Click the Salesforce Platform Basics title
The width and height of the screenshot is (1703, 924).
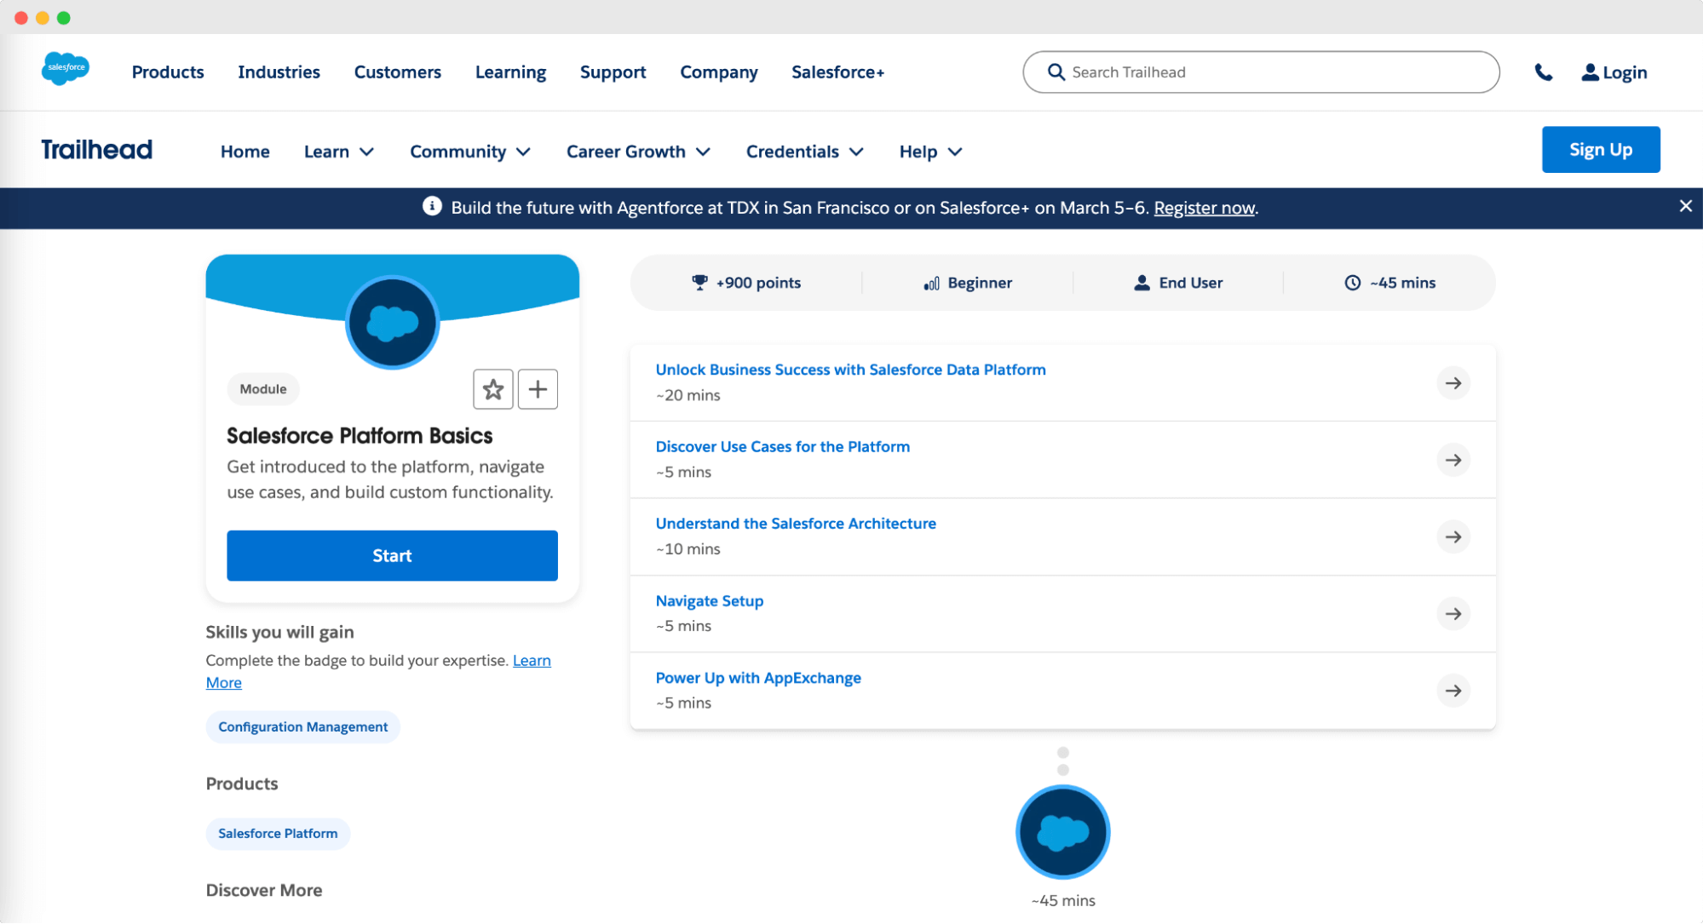(x=360, y=436)
